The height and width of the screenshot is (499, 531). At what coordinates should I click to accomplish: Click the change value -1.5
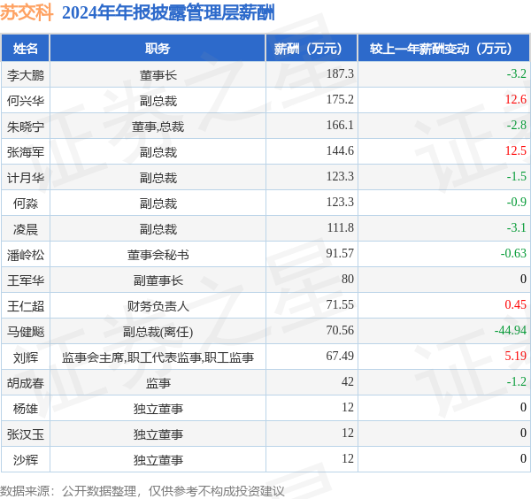click(x=517, y=176)
